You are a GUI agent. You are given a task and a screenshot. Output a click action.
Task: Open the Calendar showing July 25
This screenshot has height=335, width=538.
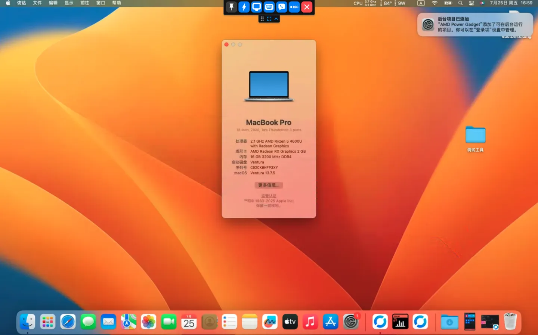pos(189,321)
